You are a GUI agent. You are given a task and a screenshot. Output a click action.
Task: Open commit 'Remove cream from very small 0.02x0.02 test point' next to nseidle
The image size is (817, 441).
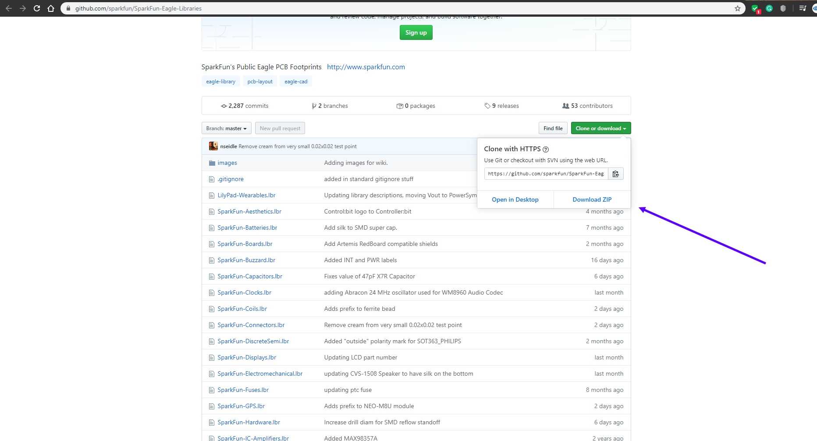298,146
